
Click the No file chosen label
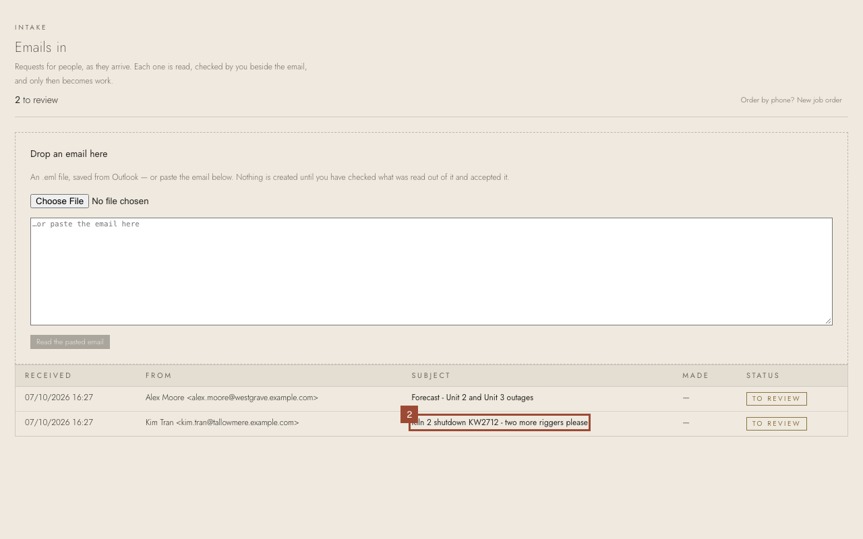(x=120, y=201)
